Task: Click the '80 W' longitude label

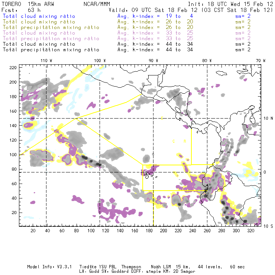Action: pos(207,61)
